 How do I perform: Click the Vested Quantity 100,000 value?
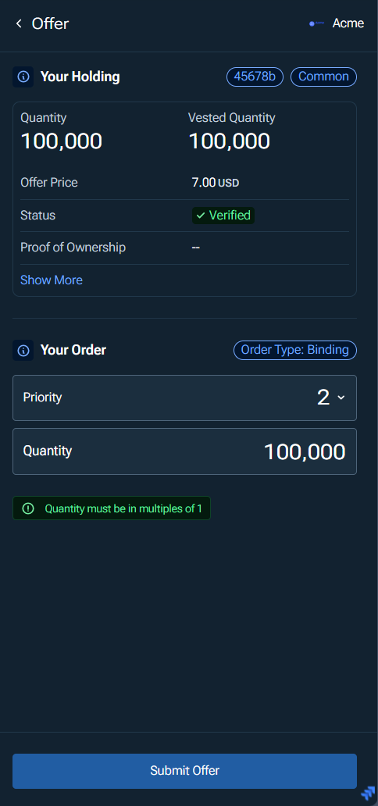[x=230, y=141]
